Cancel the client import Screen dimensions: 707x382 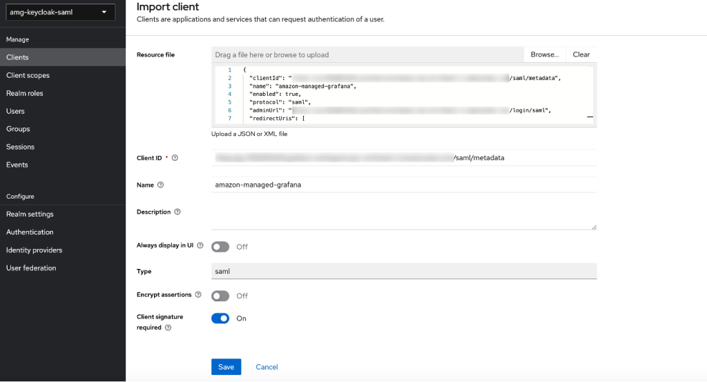pyautogui.click(x=267, y=367)
